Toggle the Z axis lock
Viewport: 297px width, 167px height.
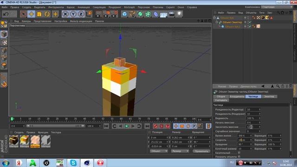tap(81, 14)
